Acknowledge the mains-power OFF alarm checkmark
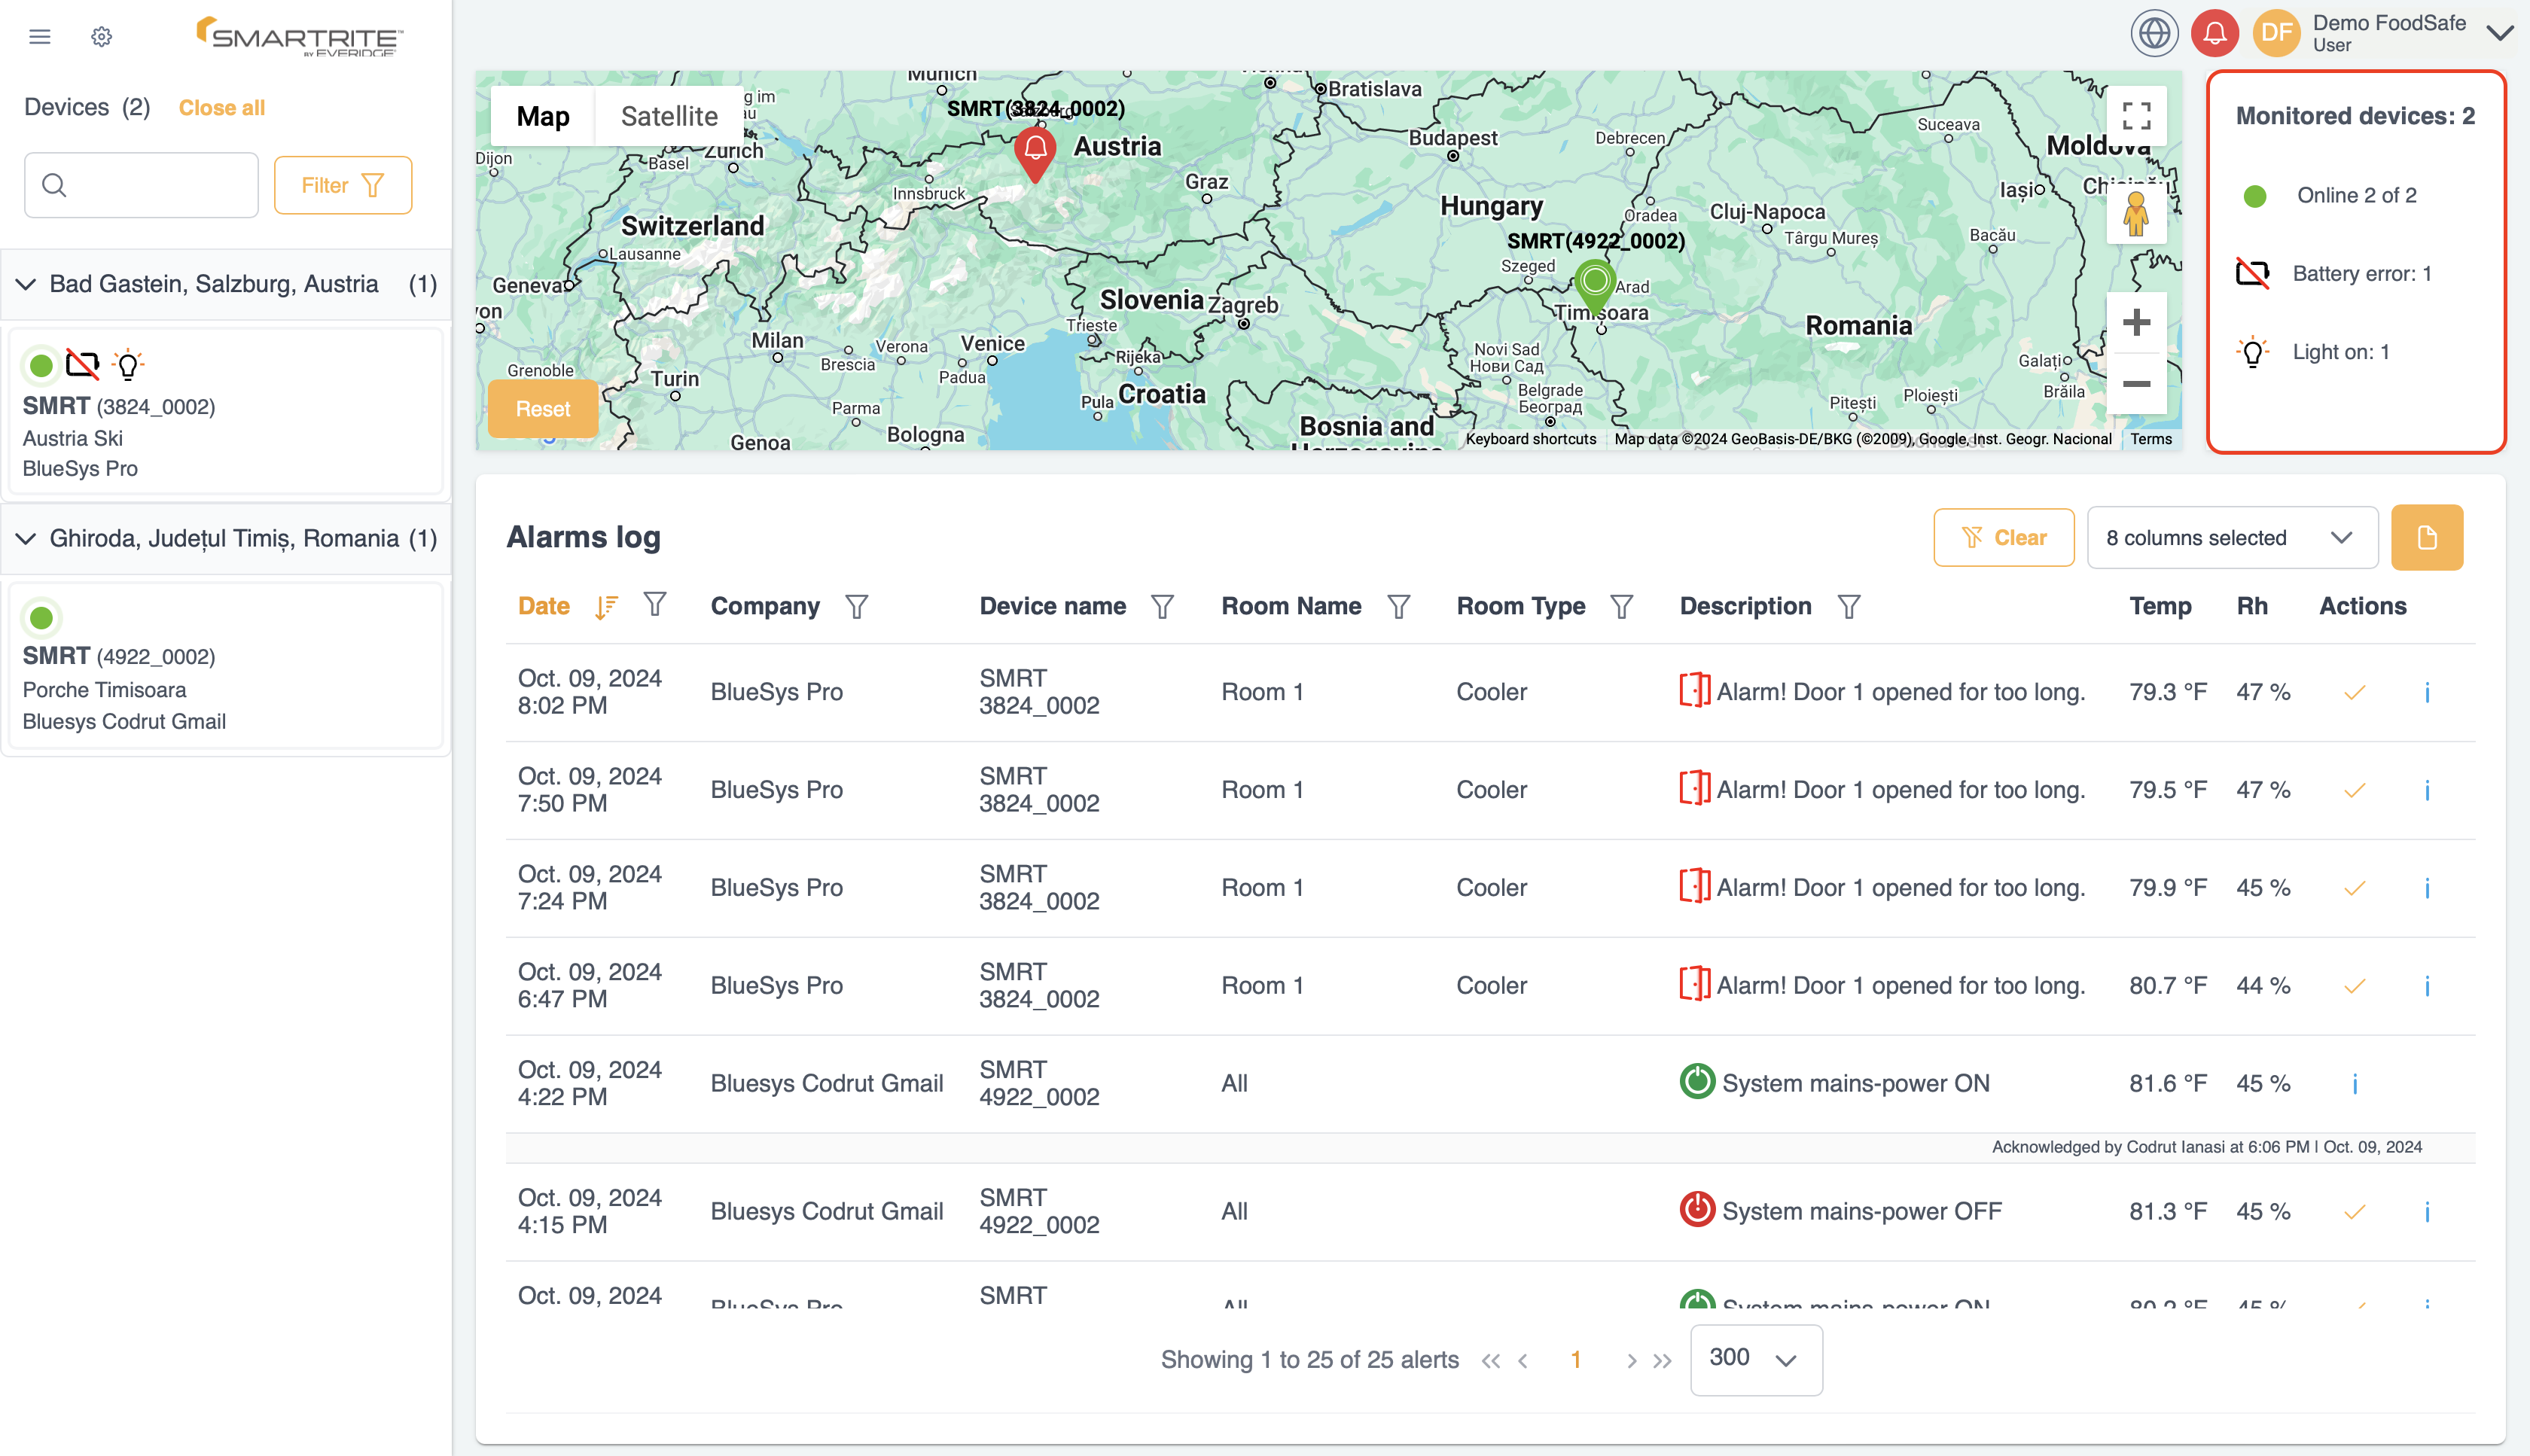Image resolution: width=2530 pixels, height=1456 pixels. click(x=2355, y=1212)
